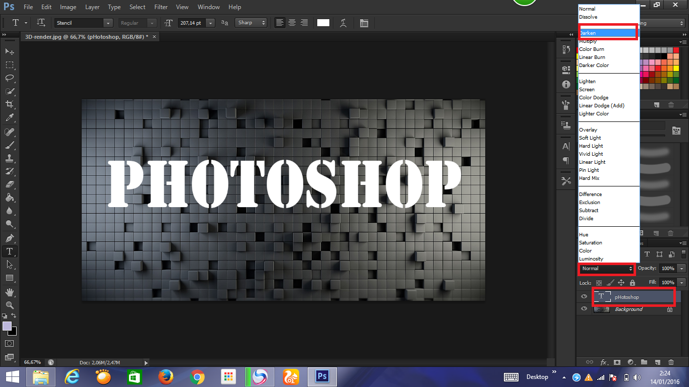Hide the Background layer
689x387 pixels.
click(584, 309)
